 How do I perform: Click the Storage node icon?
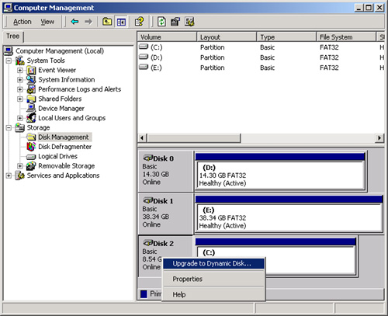20,127
